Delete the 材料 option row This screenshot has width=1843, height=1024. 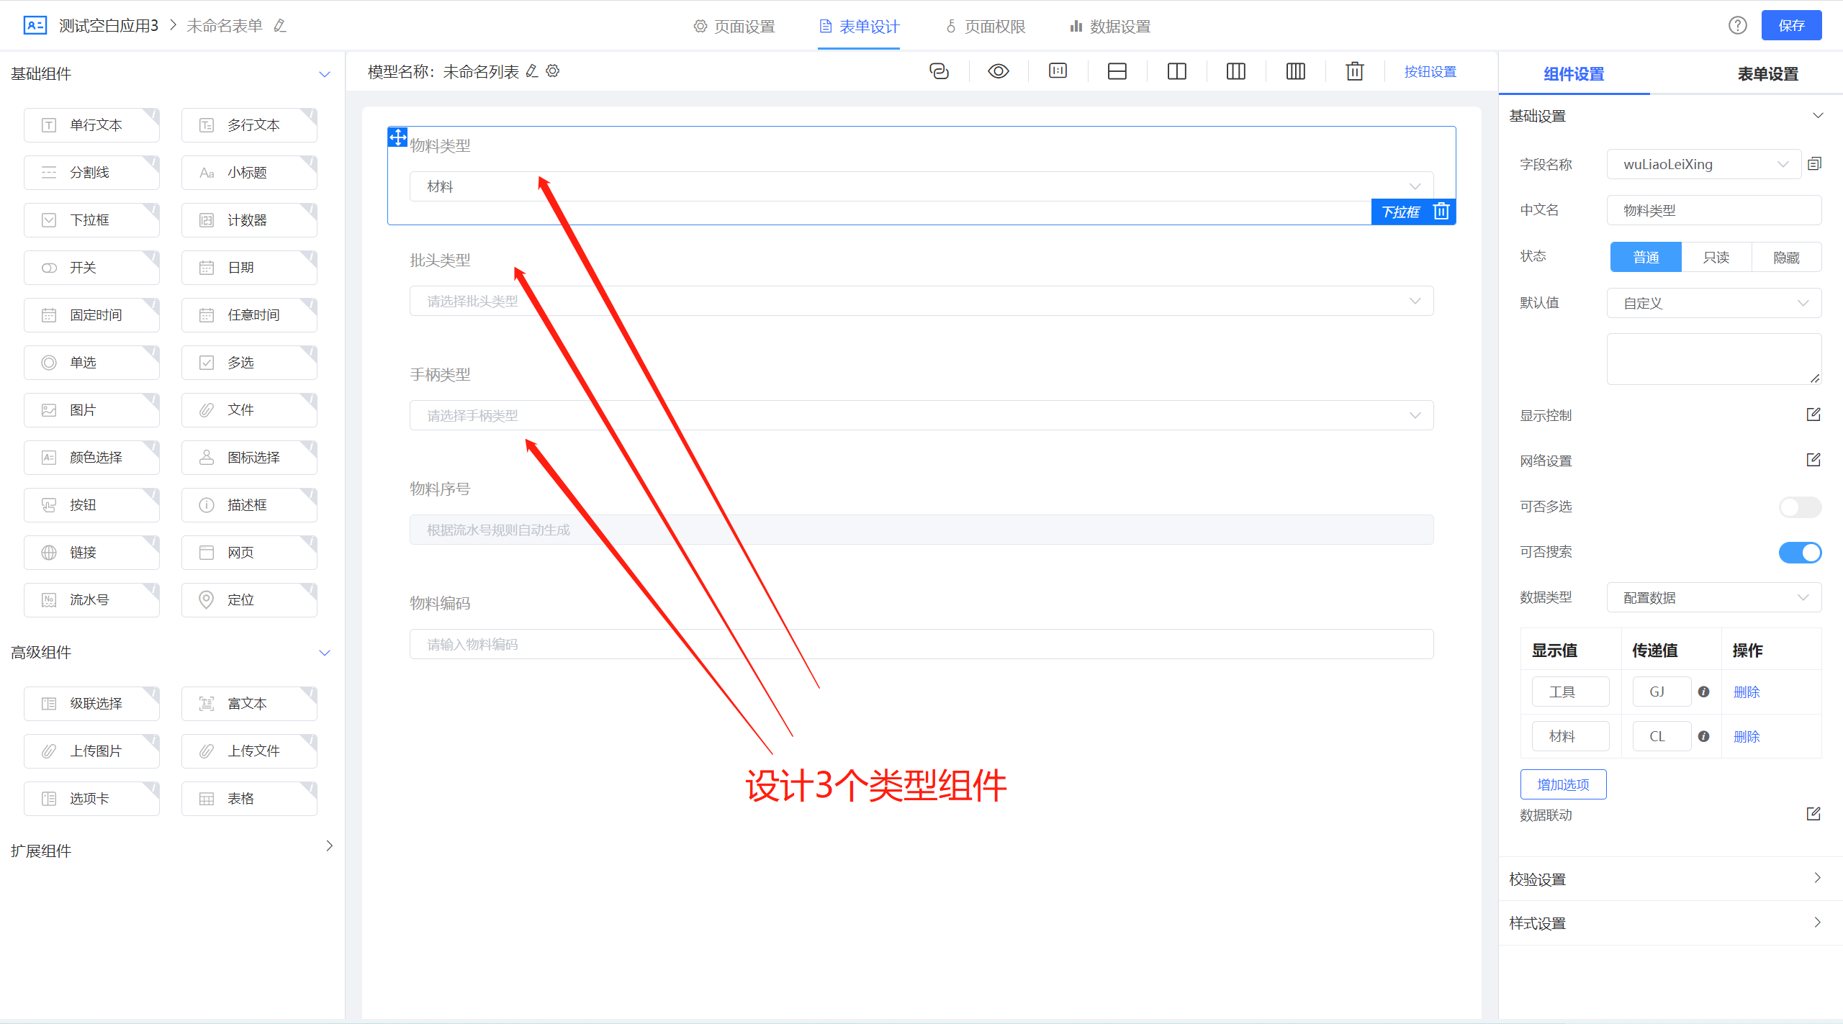click(1747, 736)
